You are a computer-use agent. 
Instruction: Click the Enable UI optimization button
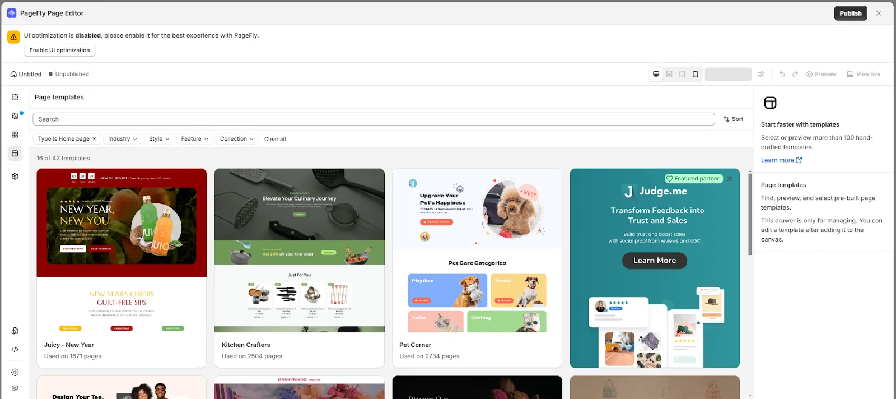[60, 50]
